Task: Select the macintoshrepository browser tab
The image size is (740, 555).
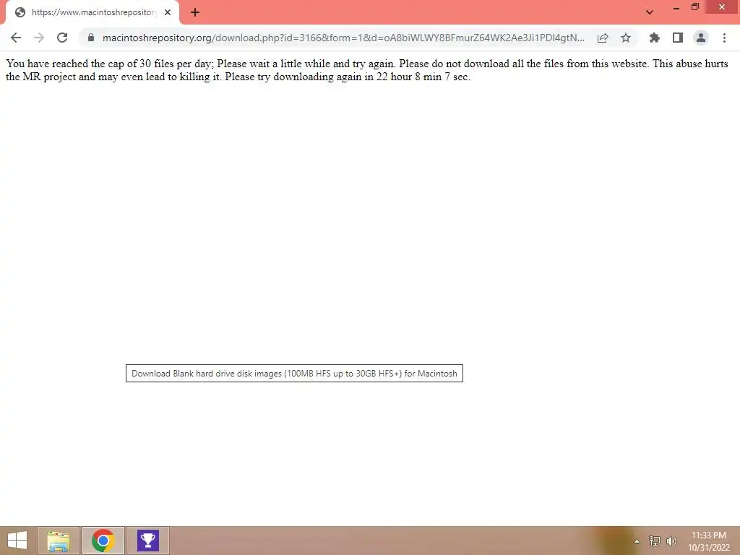Action: 92,12
